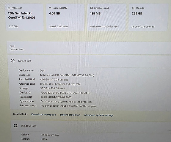This screenshot has height=142, width=171.
Task: Click the Storage drive icon
Action: [x=133, y=8]
